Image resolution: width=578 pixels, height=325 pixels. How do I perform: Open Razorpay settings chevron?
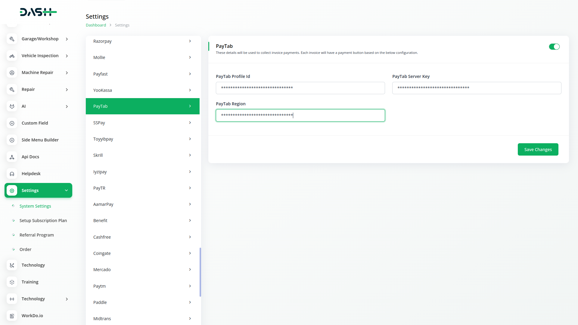190,41
